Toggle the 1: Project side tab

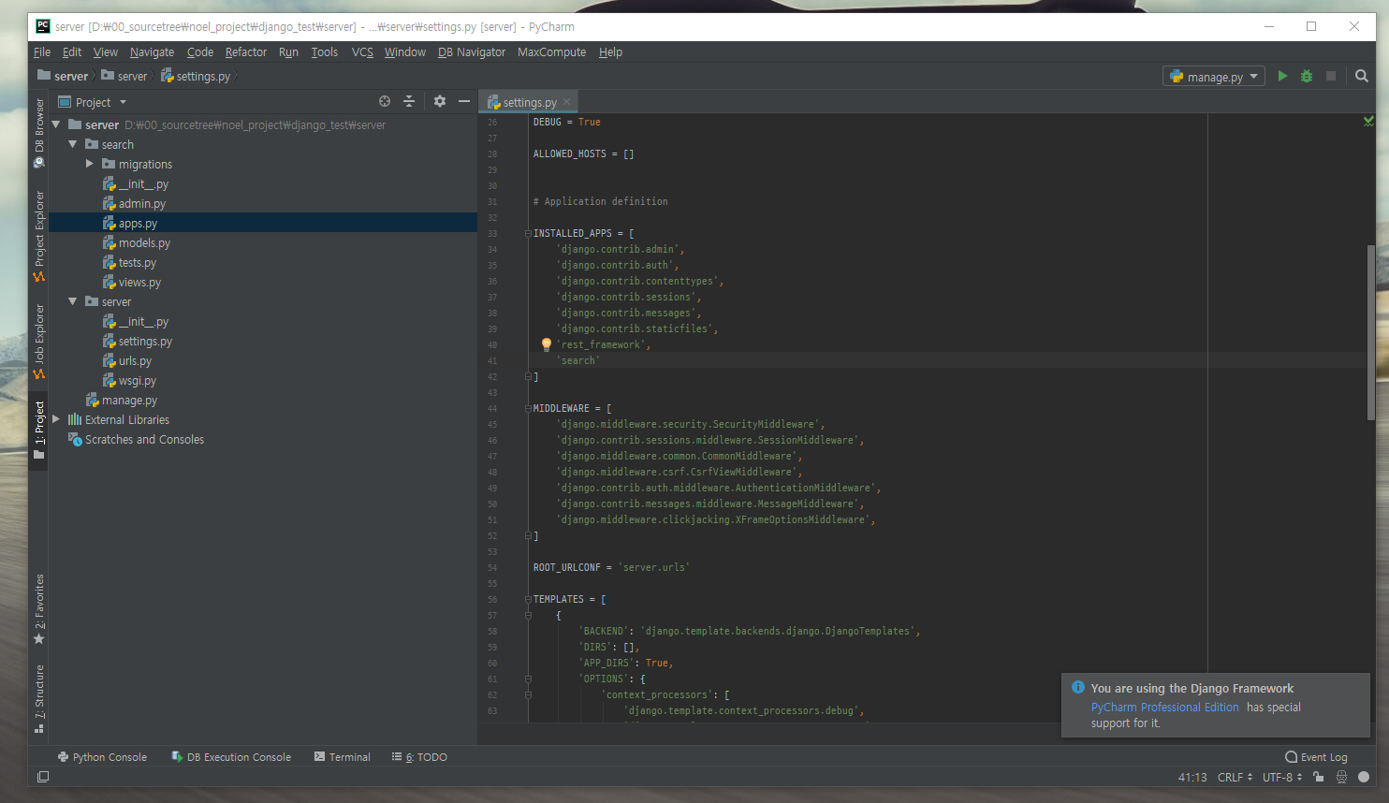coord(38,430)
